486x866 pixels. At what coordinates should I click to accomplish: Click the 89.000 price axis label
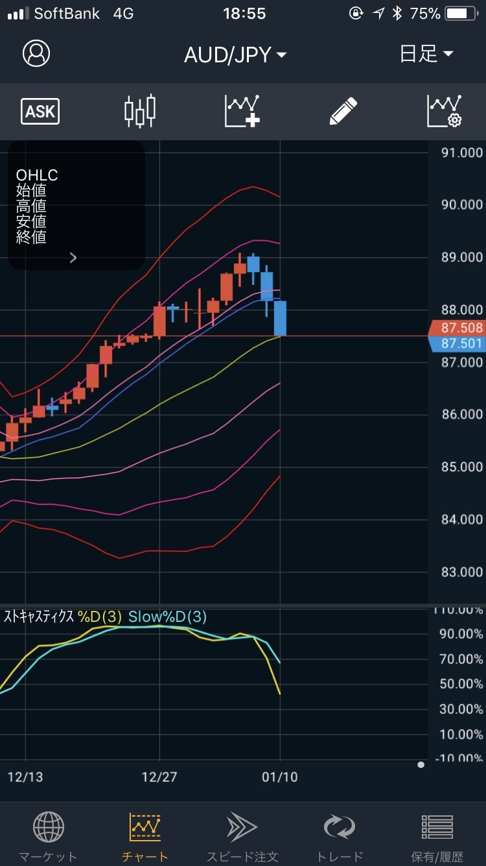[x=462, y=257]
